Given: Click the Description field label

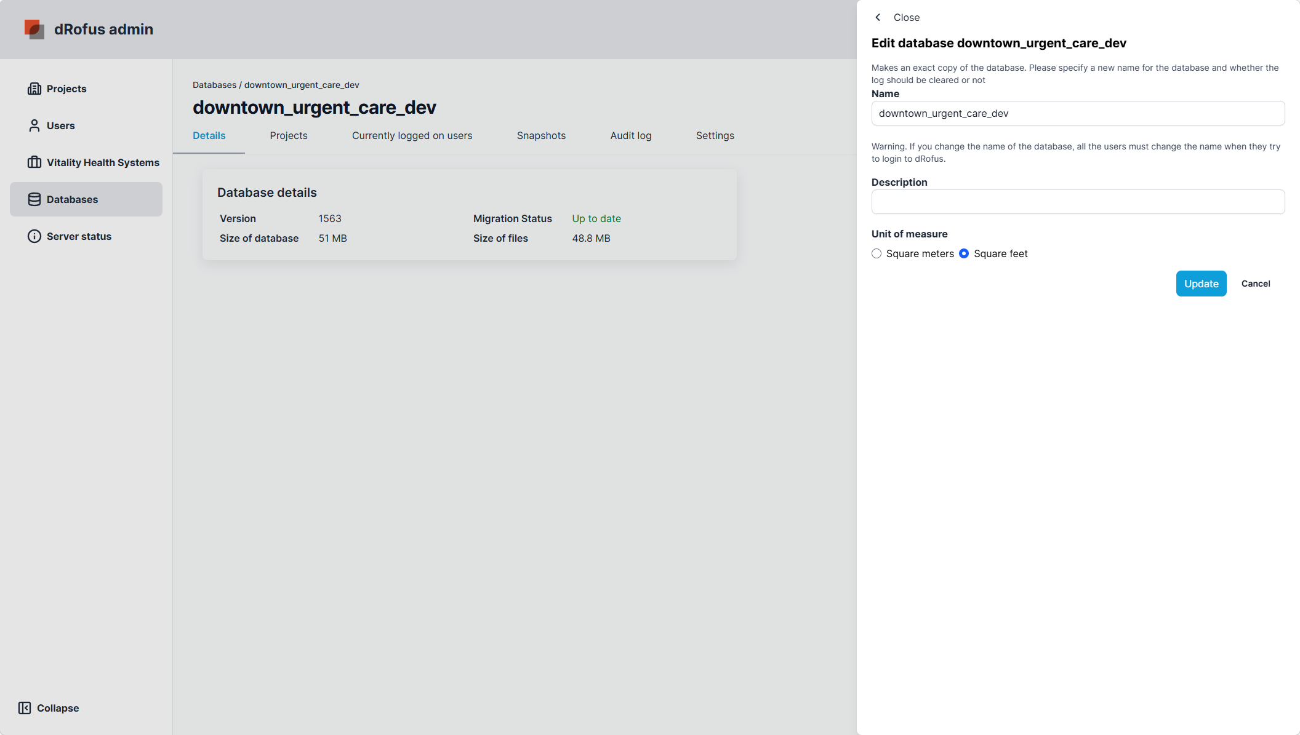Looking at the screenshot, I should pos(899,182).
